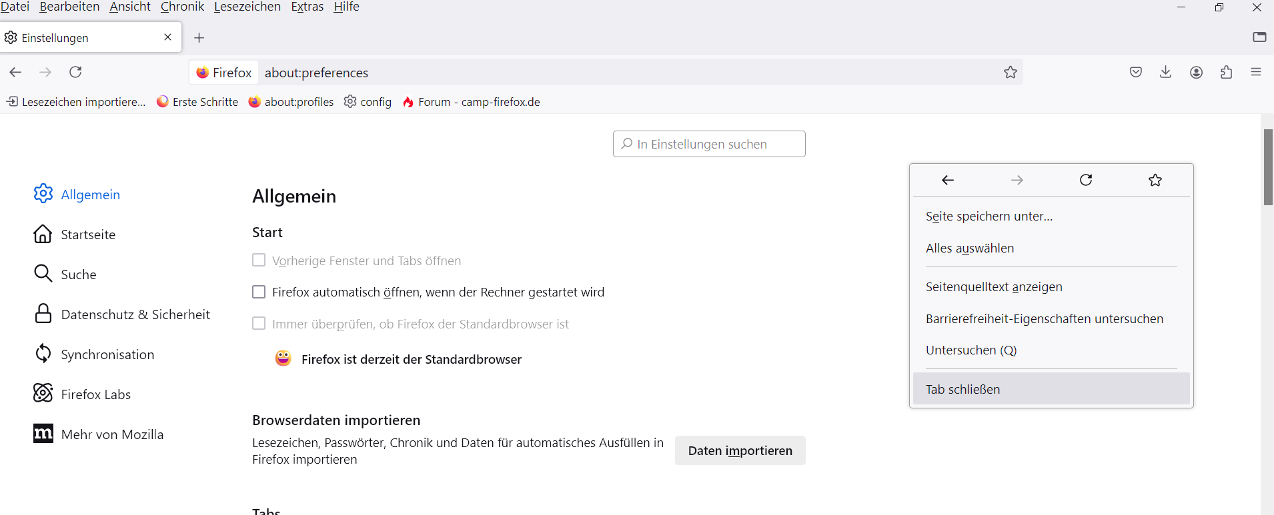This screenshot has width=1274, height=515.
Task: Click the bookmark star in the context menu
Action: [x=1155, y=180]
